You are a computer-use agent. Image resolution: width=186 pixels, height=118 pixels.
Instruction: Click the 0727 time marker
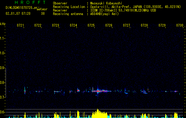coord(127,25)
